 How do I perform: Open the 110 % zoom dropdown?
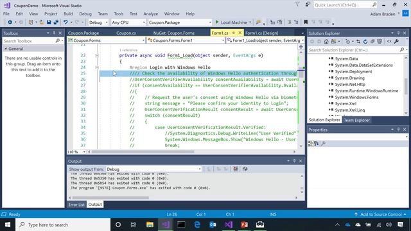(x=76, y=151)
